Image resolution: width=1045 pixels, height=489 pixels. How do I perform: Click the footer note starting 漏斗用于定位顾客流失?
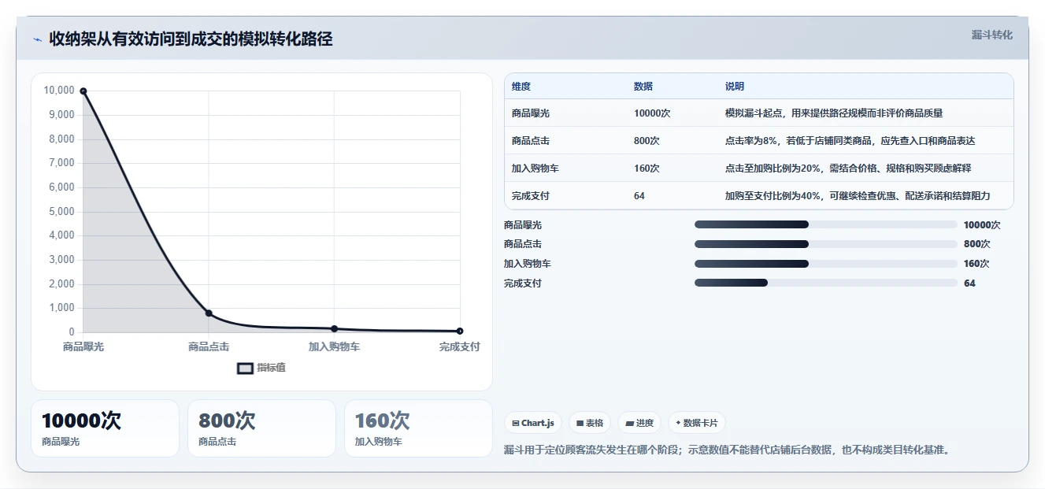click(727, 450)
